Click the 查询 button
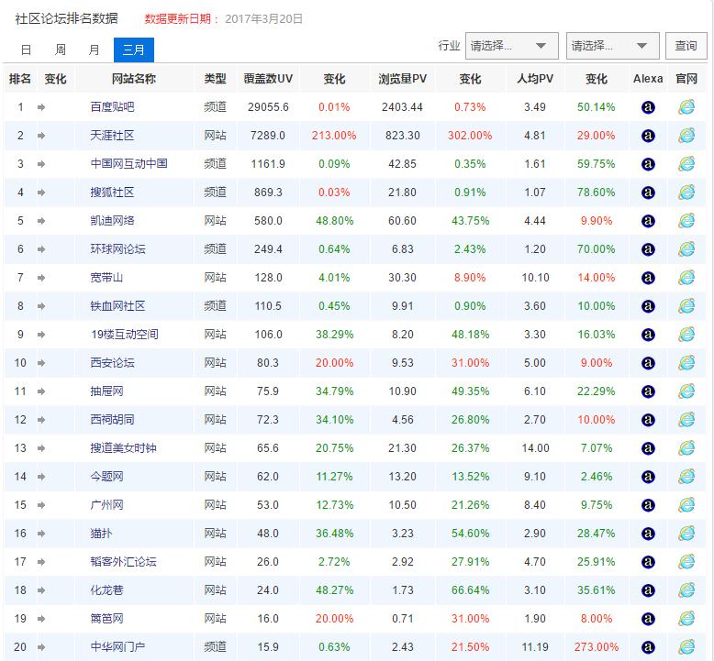This screenshot has height=661, width=714. [x=686, y=46]
